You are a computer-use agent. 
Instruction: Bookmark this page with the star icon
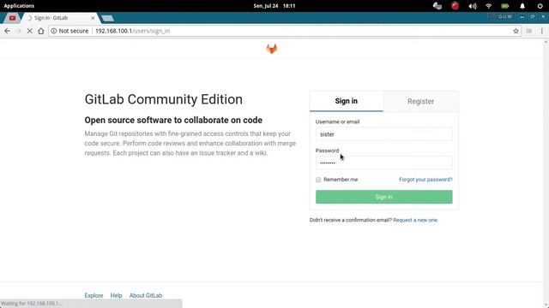point(516,31)
